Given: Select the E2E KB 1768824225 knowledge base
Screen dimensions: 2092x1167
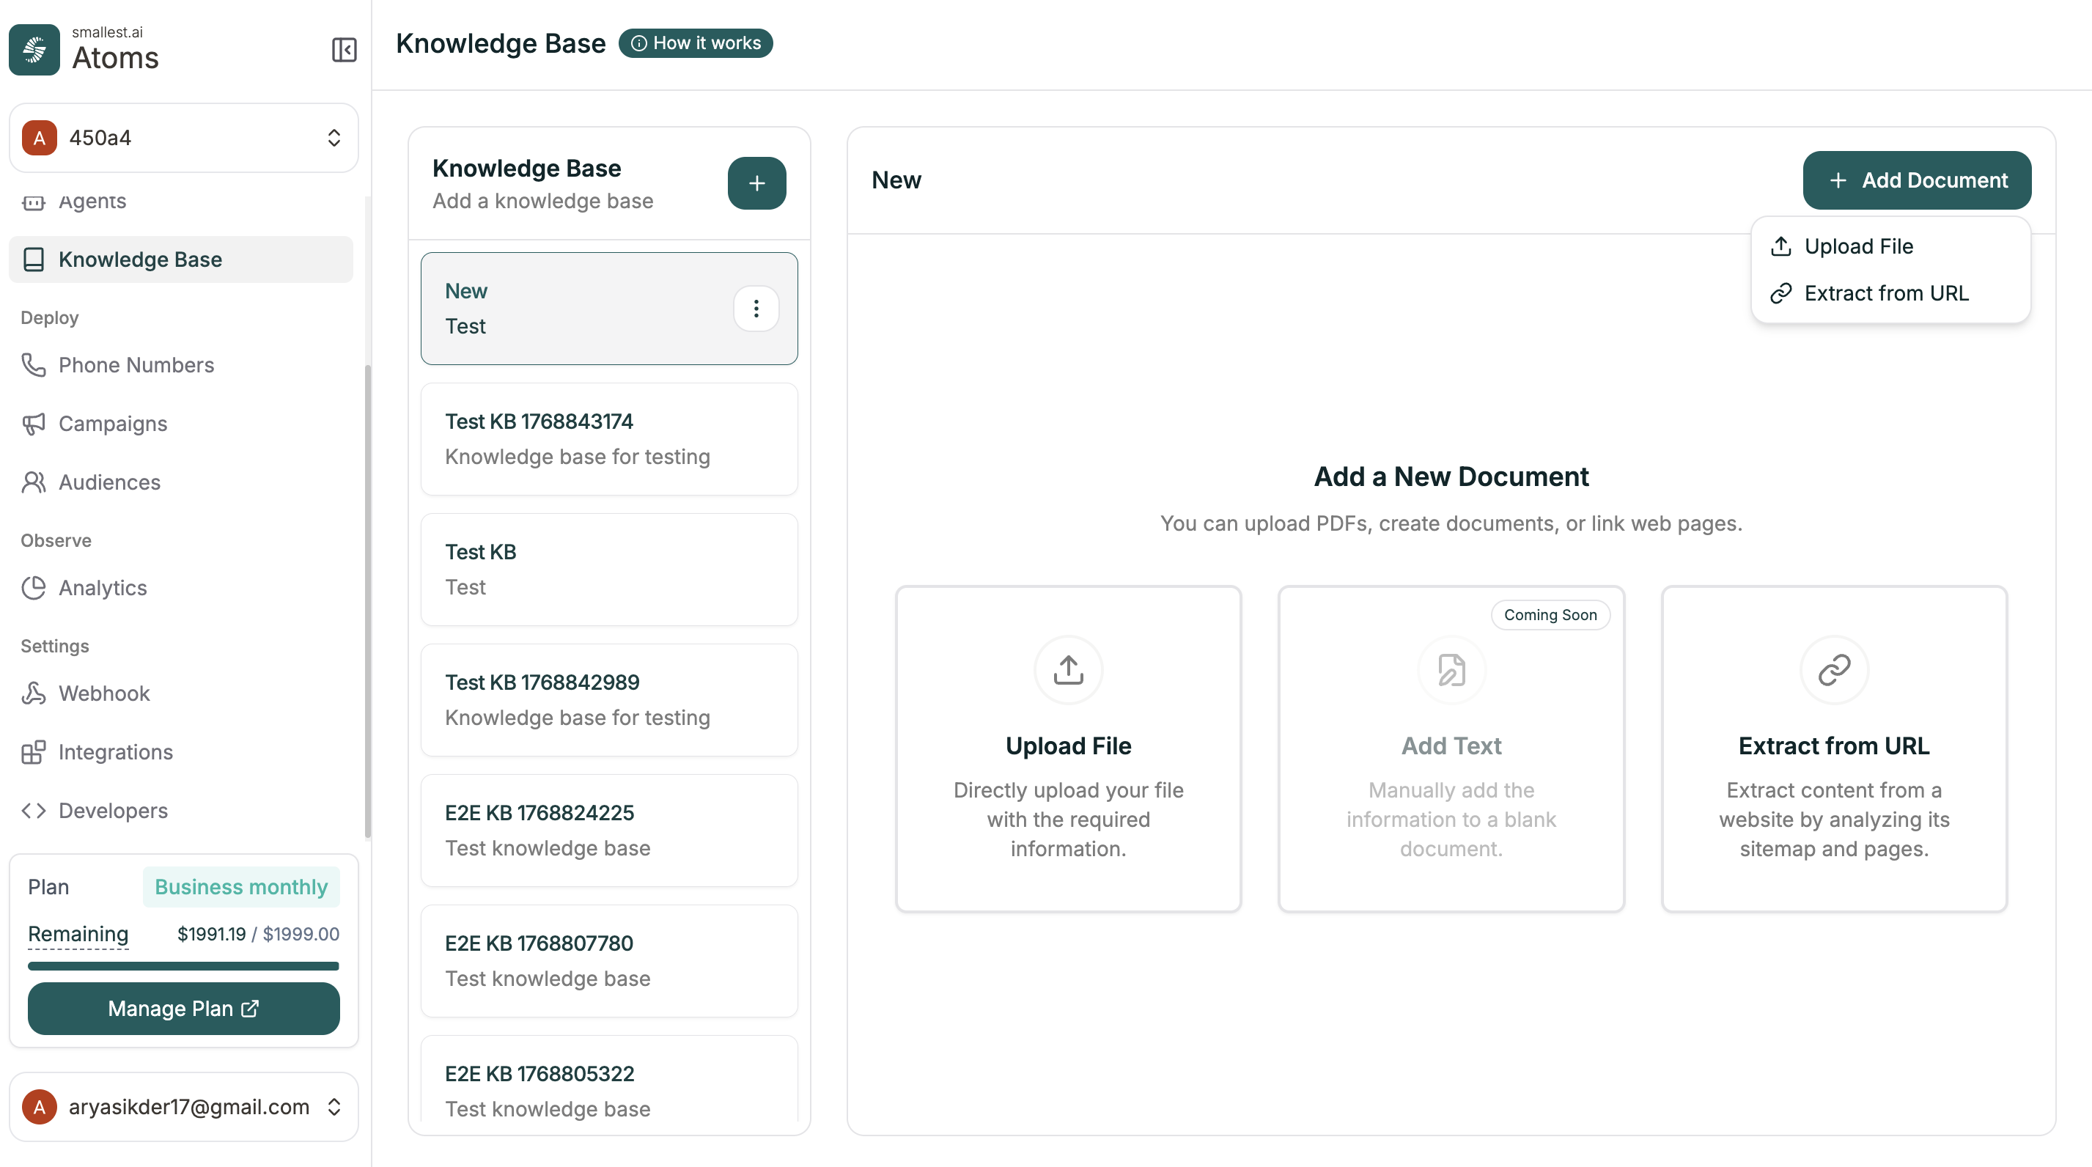Looking at the screenshot, I should point(609,830).
